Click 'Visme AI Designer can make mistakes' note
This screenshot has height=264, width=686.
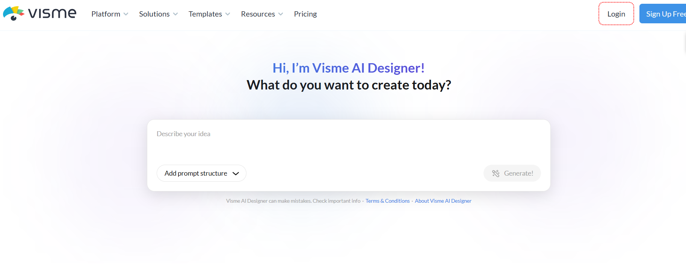tap(293, 201)
